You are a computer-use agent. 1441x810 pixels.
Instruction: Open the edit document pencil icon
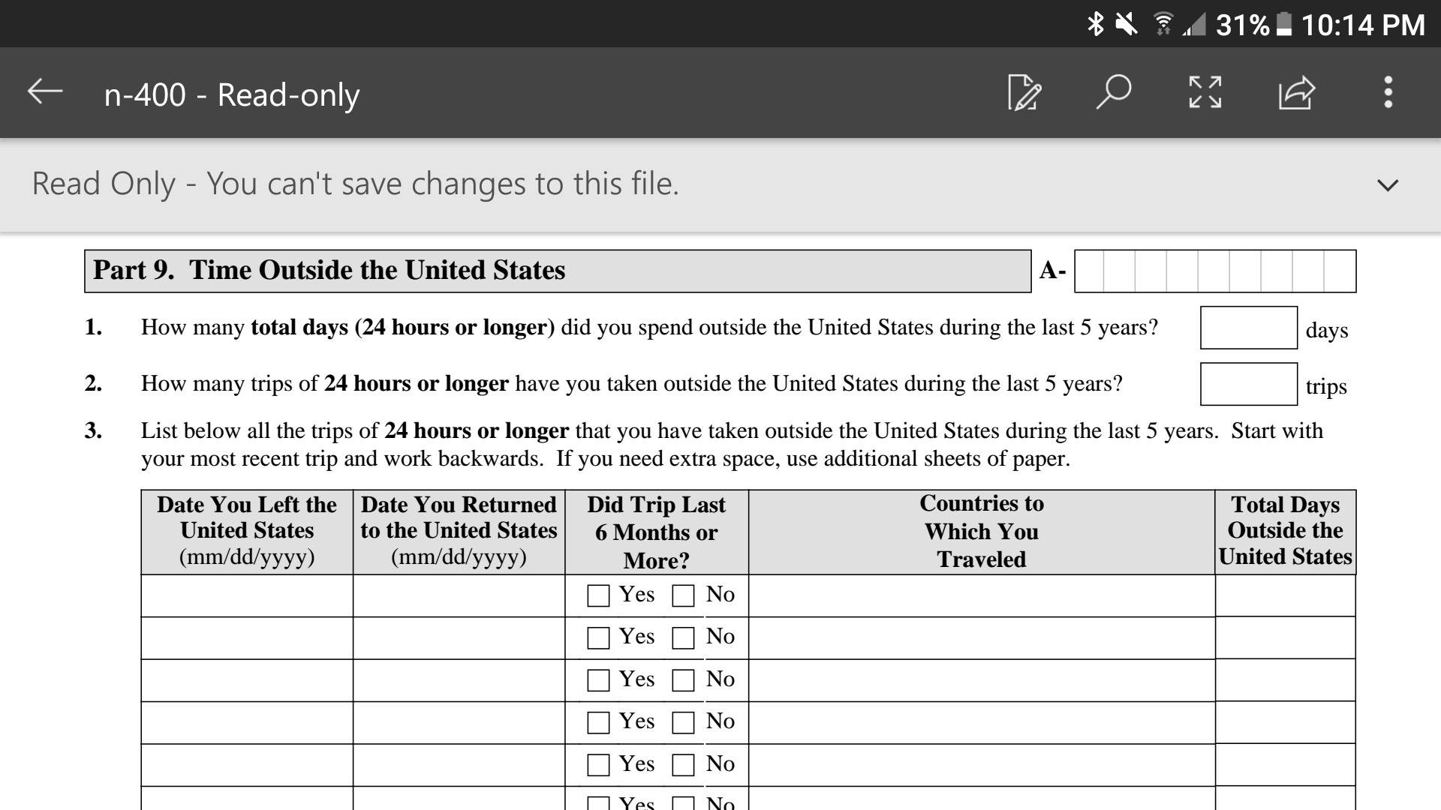[x=1024, y=93]
